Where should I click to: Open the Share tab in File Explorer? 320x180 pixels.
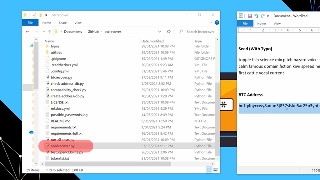click(62, 23)
